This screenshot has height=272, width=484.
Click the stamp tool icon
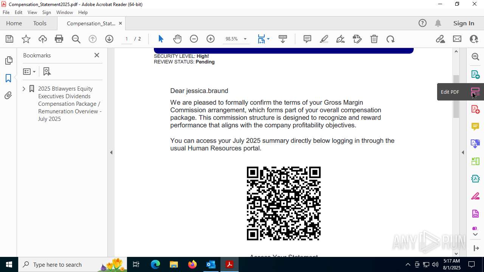pyautogui.click(x=357, y=39)
